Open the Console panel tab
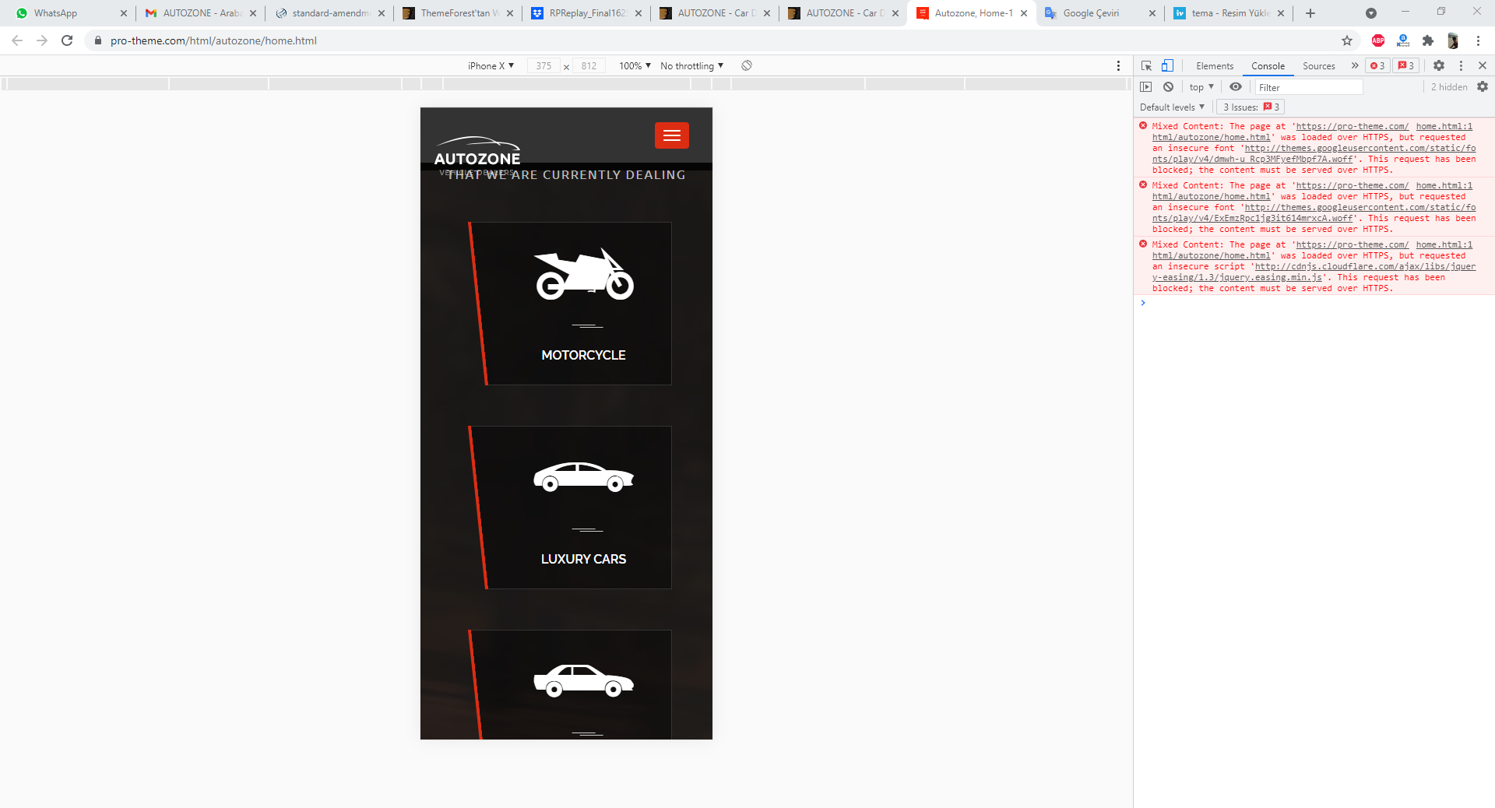1495x808 pixels. tap(1268, 66)
